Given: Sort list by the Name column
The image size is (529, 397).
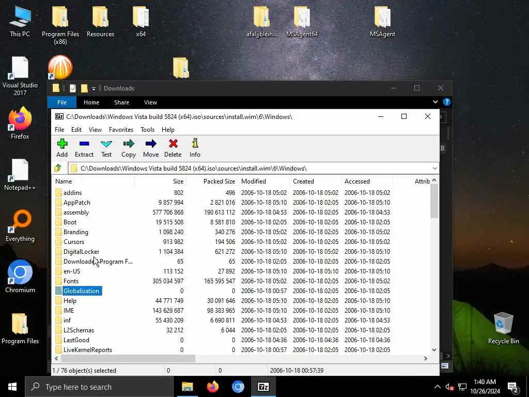Looking at the screenshot, I should pyautogui.click(x=94, y=181).
